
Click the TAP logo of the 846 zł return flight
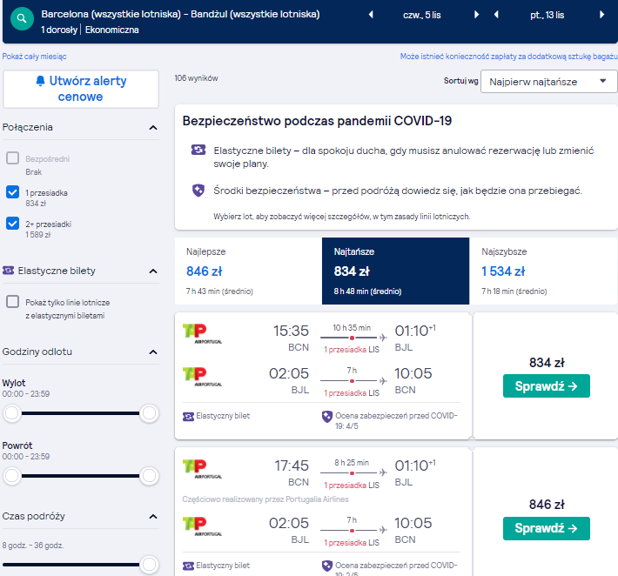[202, 526]
